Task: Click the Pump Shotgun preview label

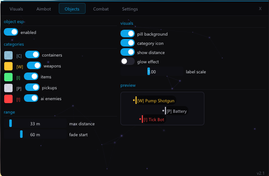Action: click(155, 101)
